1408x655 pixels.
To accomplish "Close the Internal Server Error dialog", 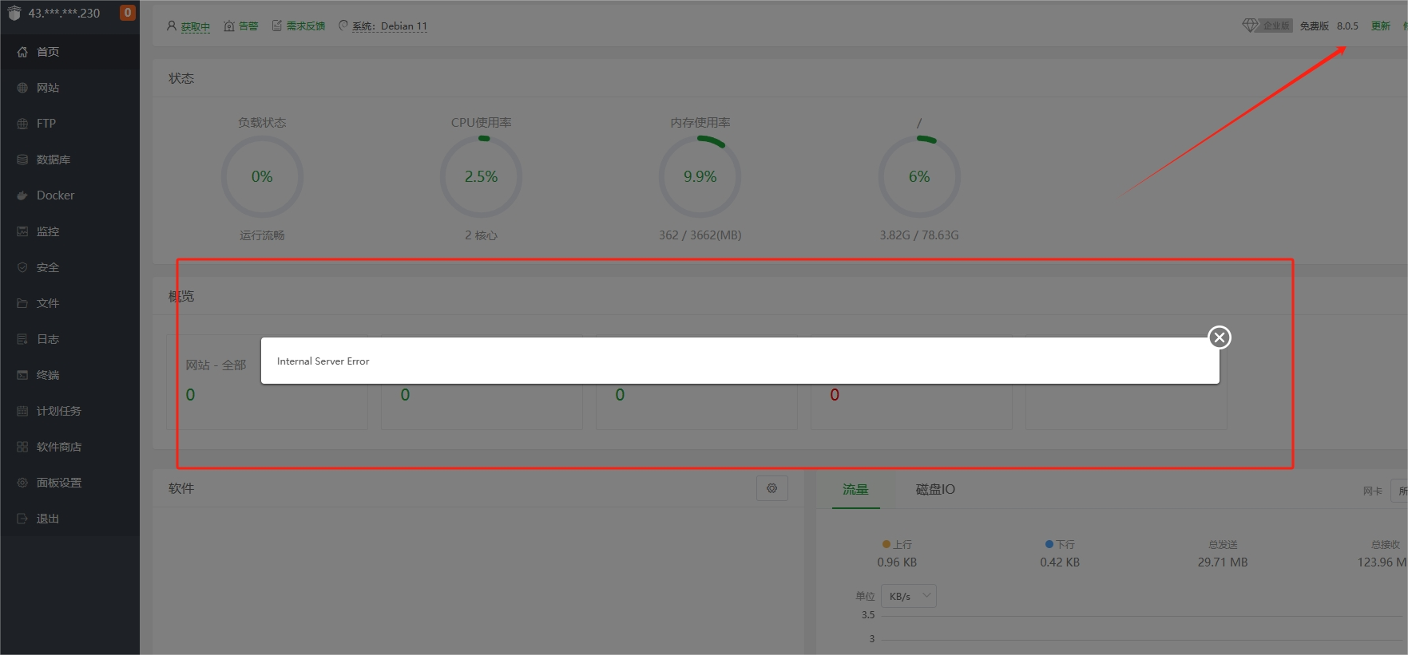I will click(1219, 337).
